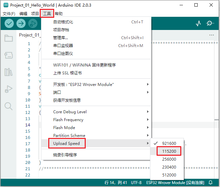Click the notification bell in status bar
The image size is (220, 187).
pos(210,182)
